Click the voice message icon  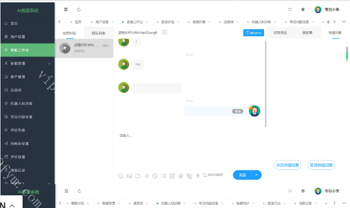tap(146, 176)
